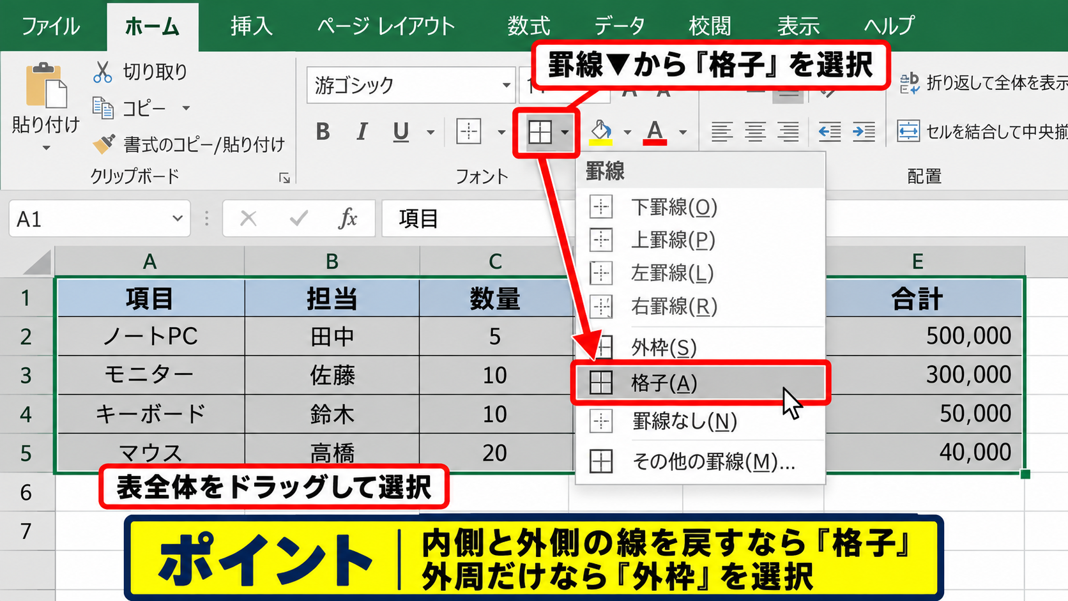Open the Fill Color dropdown arrow

[627, 132]
